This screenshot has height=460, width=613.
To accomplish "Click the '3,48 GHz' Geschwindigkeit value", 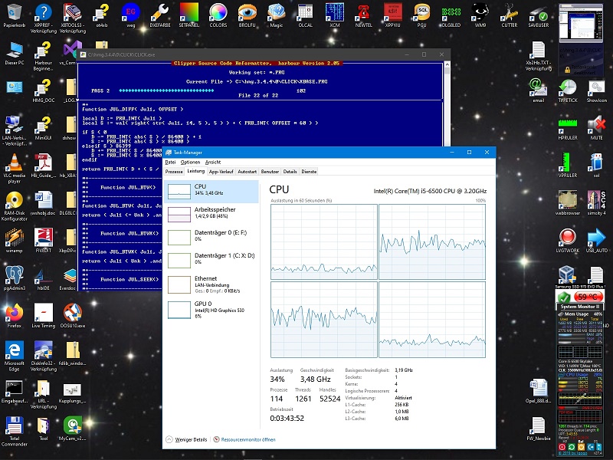I will [x=316, y=379].
